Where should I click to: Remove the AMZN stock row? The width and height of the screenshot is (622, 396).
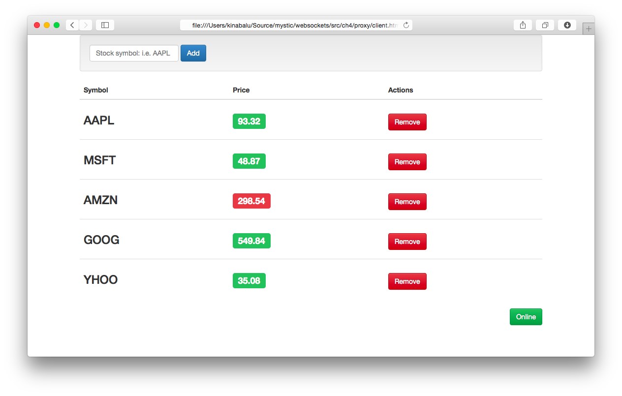tap(407, 202)
